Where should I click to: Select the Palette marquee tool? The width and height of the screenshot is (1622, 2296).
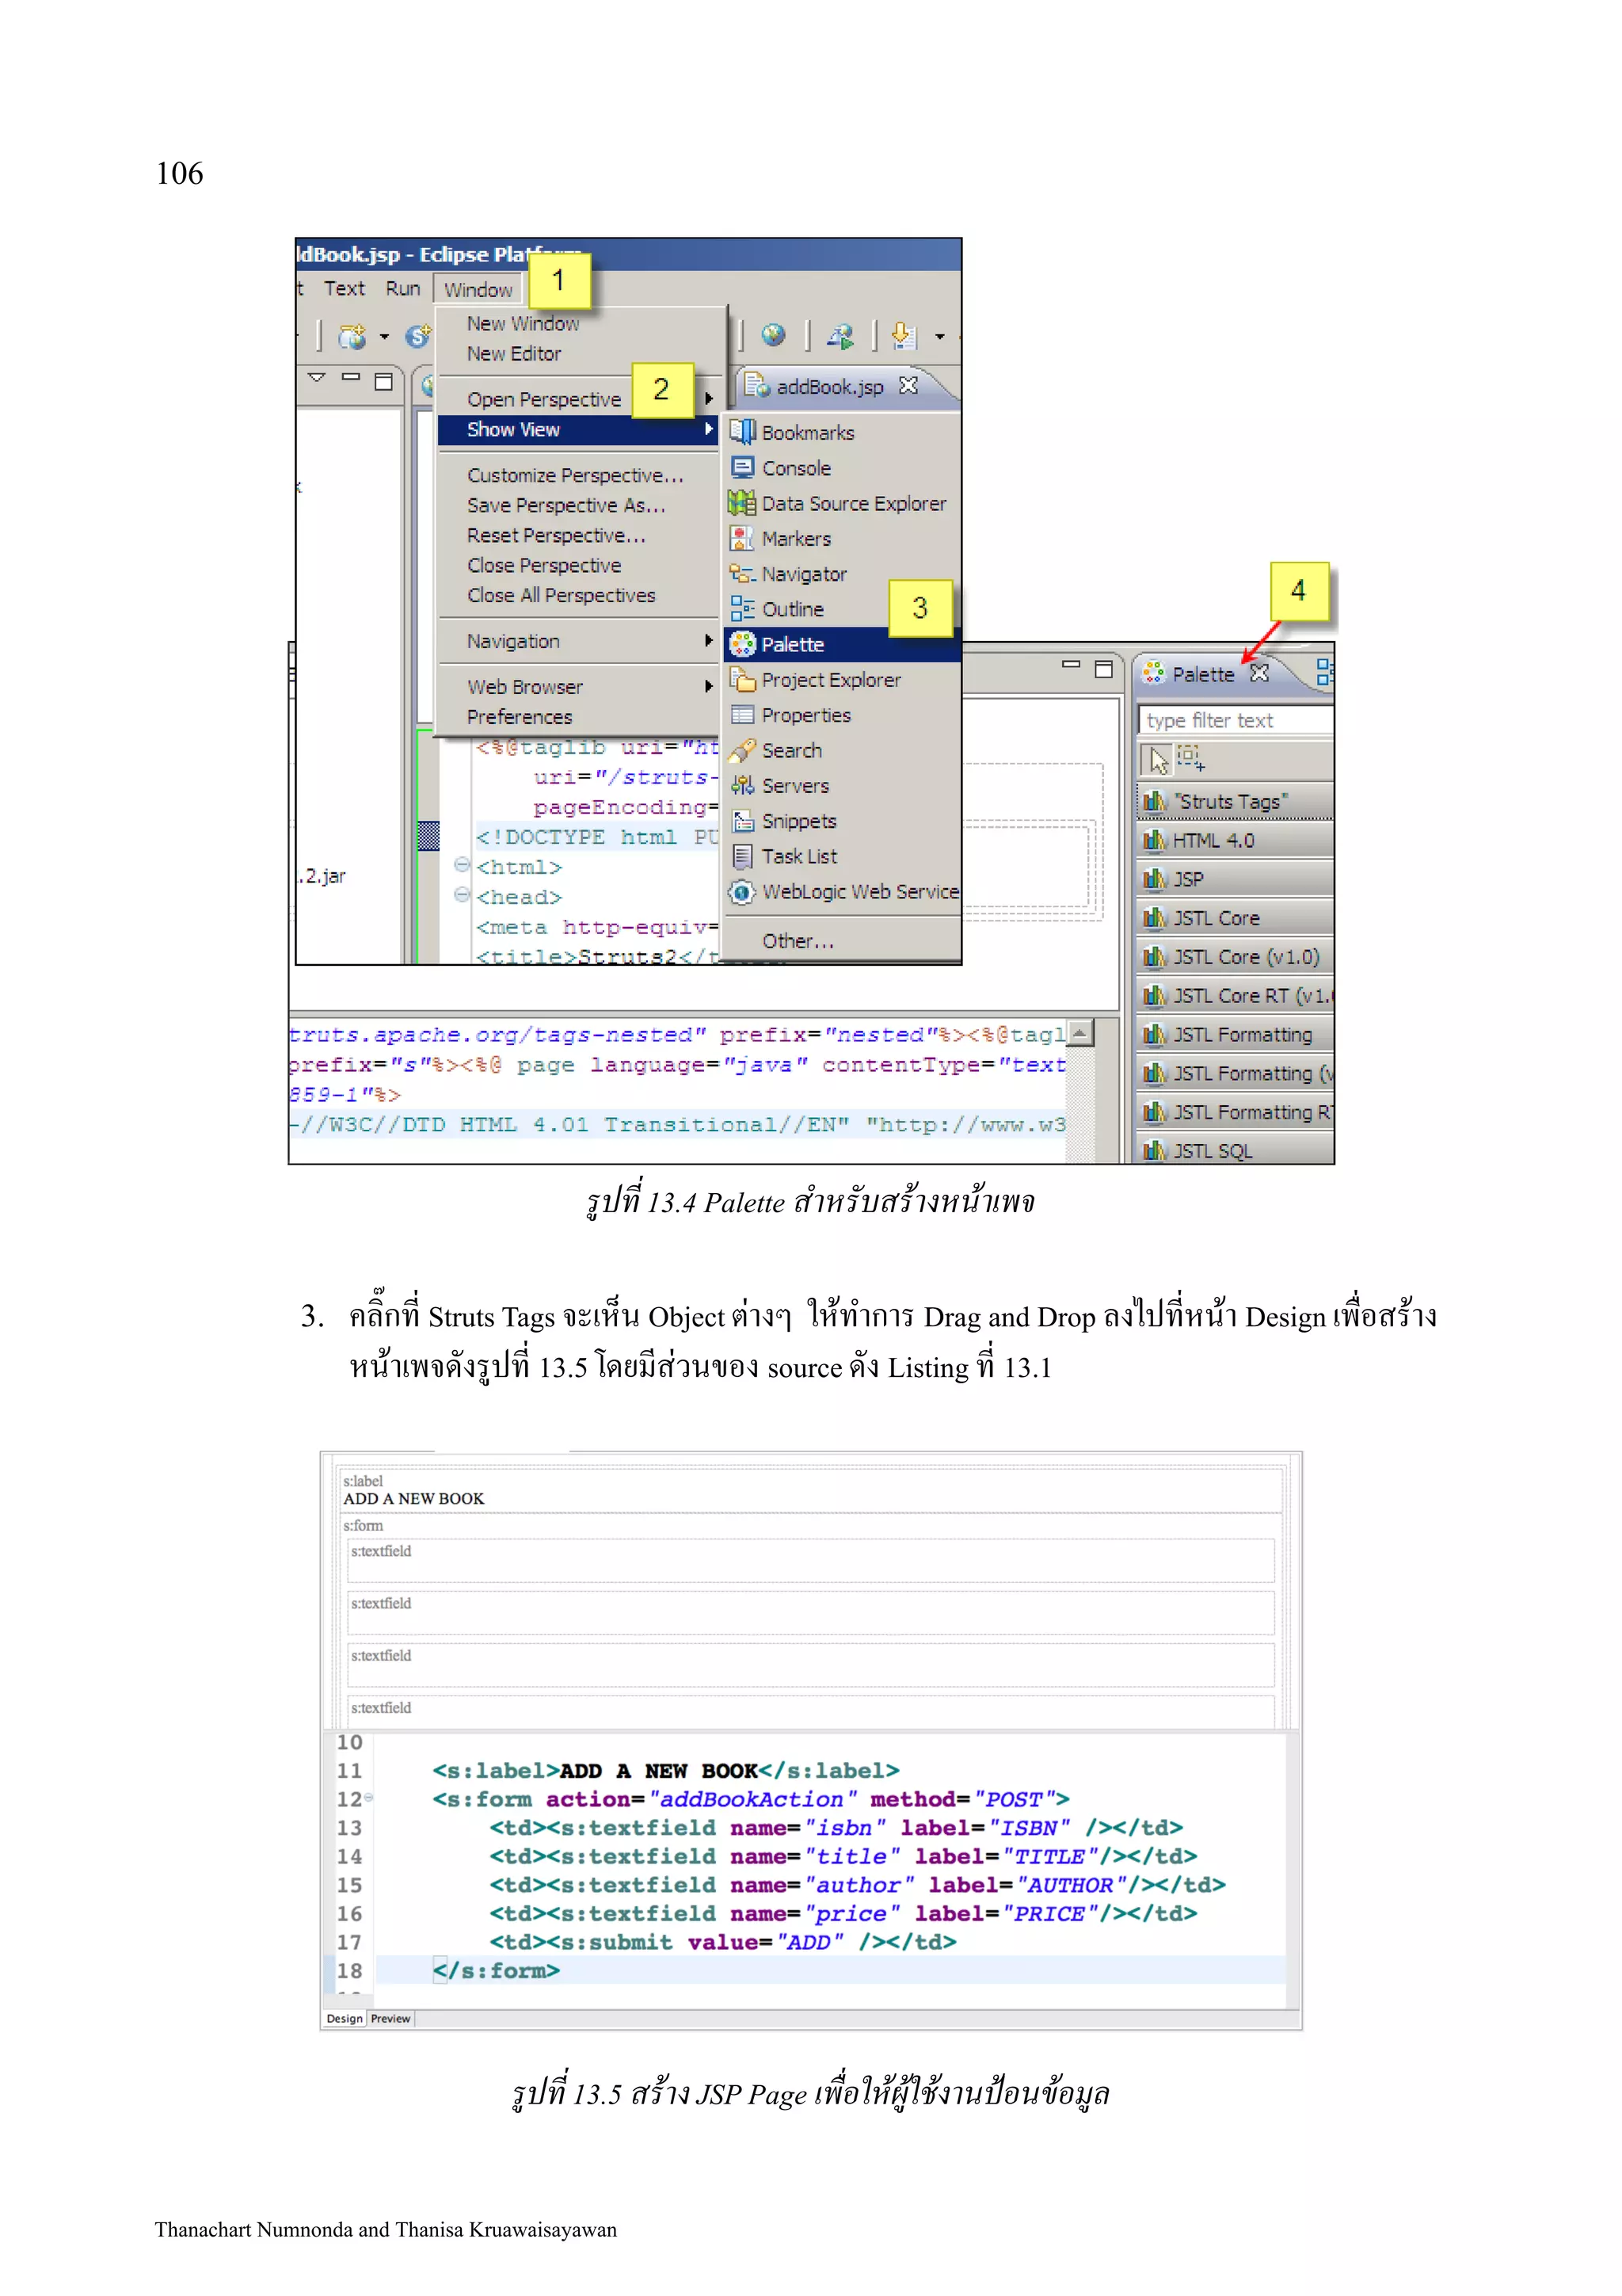[1191, 759]
